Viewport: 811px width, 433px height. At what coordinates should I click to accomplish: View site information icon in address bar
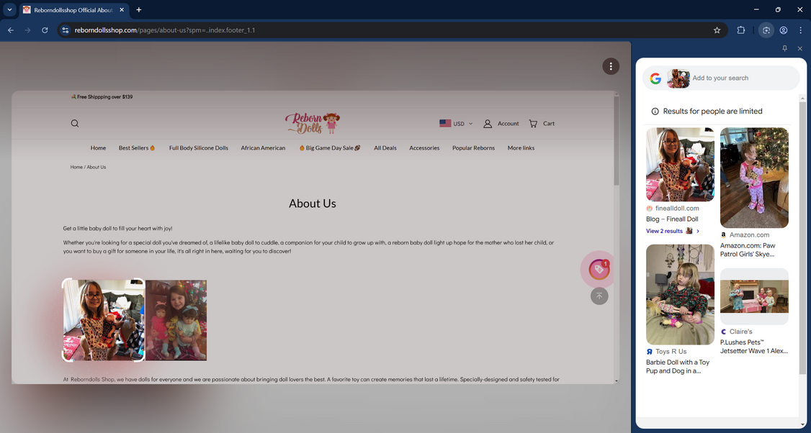click(x=65, y=30)
